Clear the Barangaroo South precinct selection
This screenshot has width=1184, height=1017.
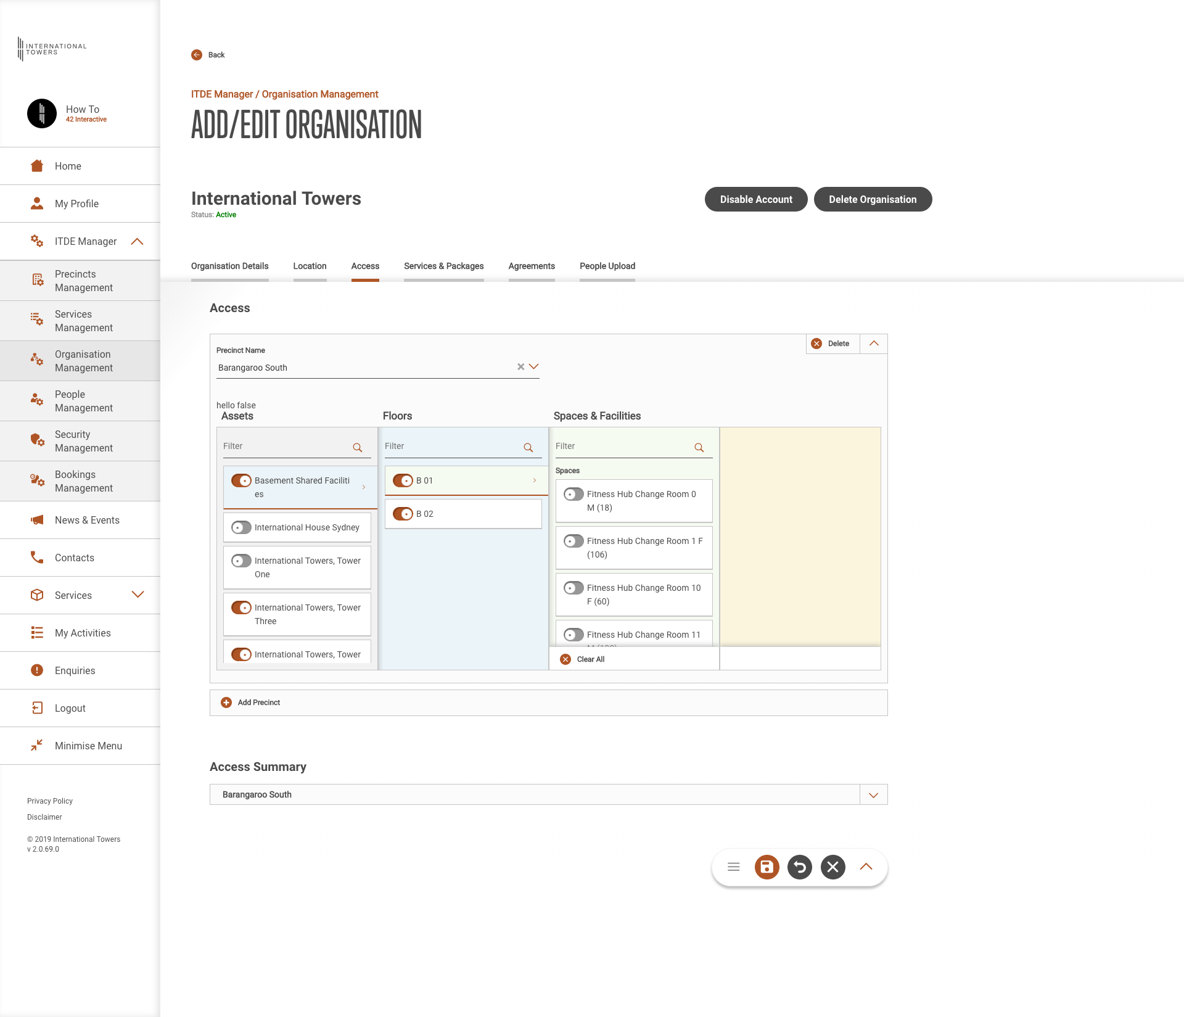520,367
